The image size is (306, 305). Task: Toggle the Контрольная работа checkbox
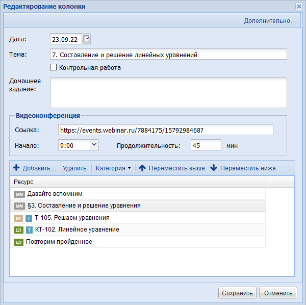53,67
